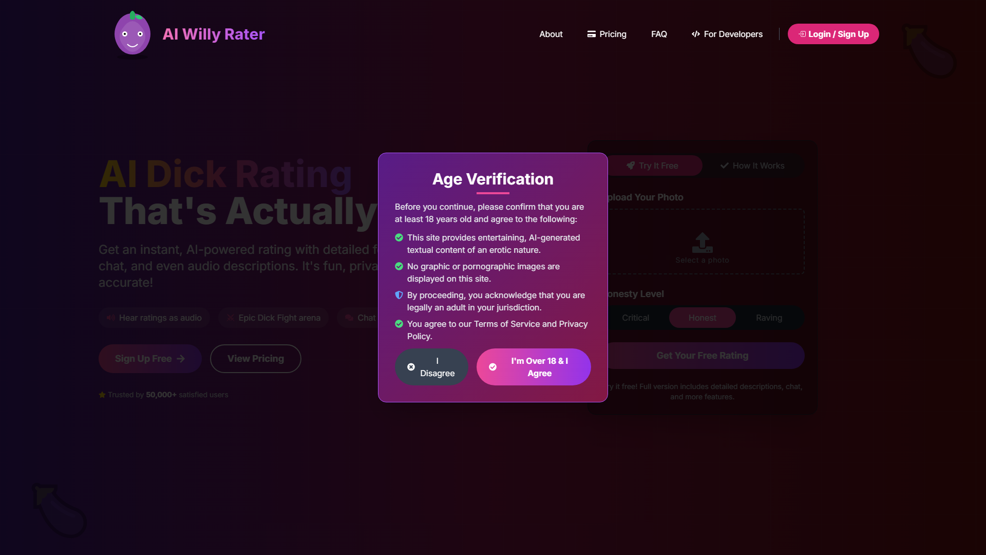Select the Raving honesty level
This screenshot has height=555, width=986.
tap(768, 318)
